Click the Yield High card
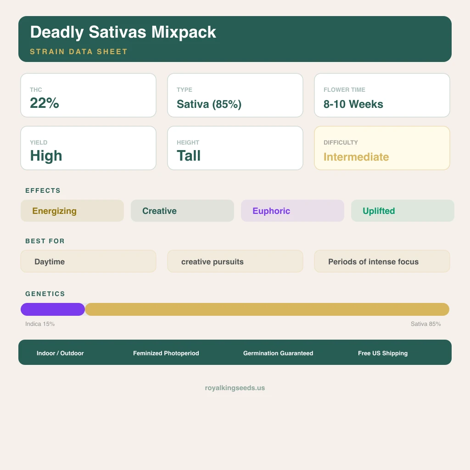 [x=89, y=148]
